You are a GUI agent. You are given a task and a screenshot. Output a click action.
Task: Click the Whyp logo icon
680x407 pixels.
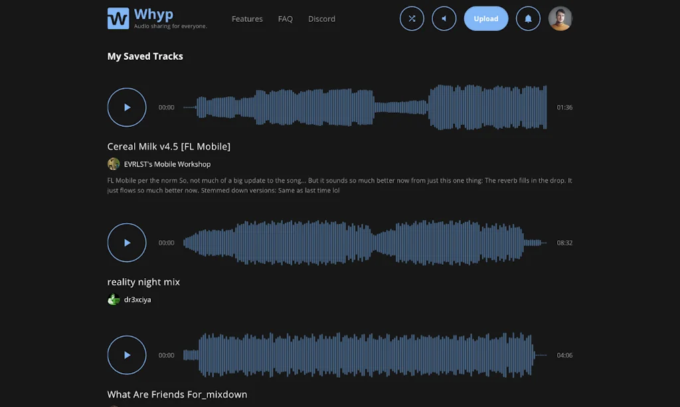point(118,19)
